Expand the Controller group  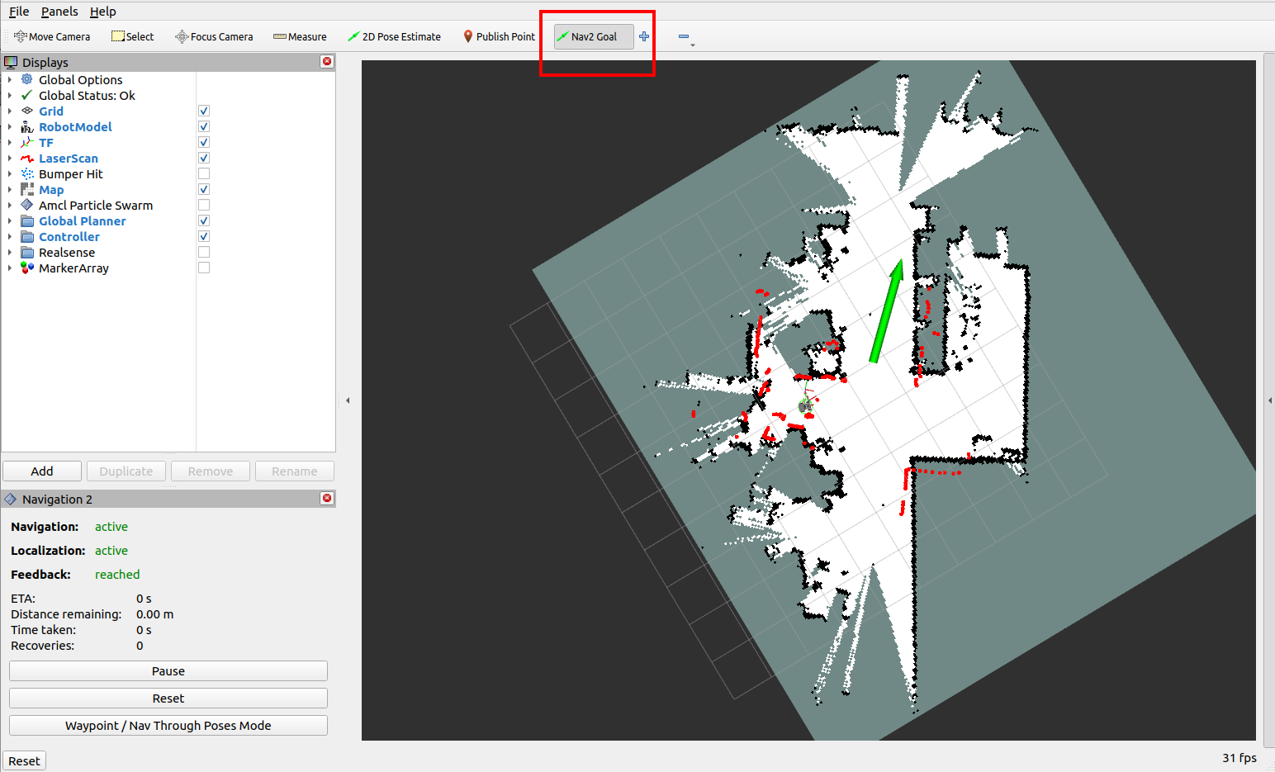coord(10,237)
